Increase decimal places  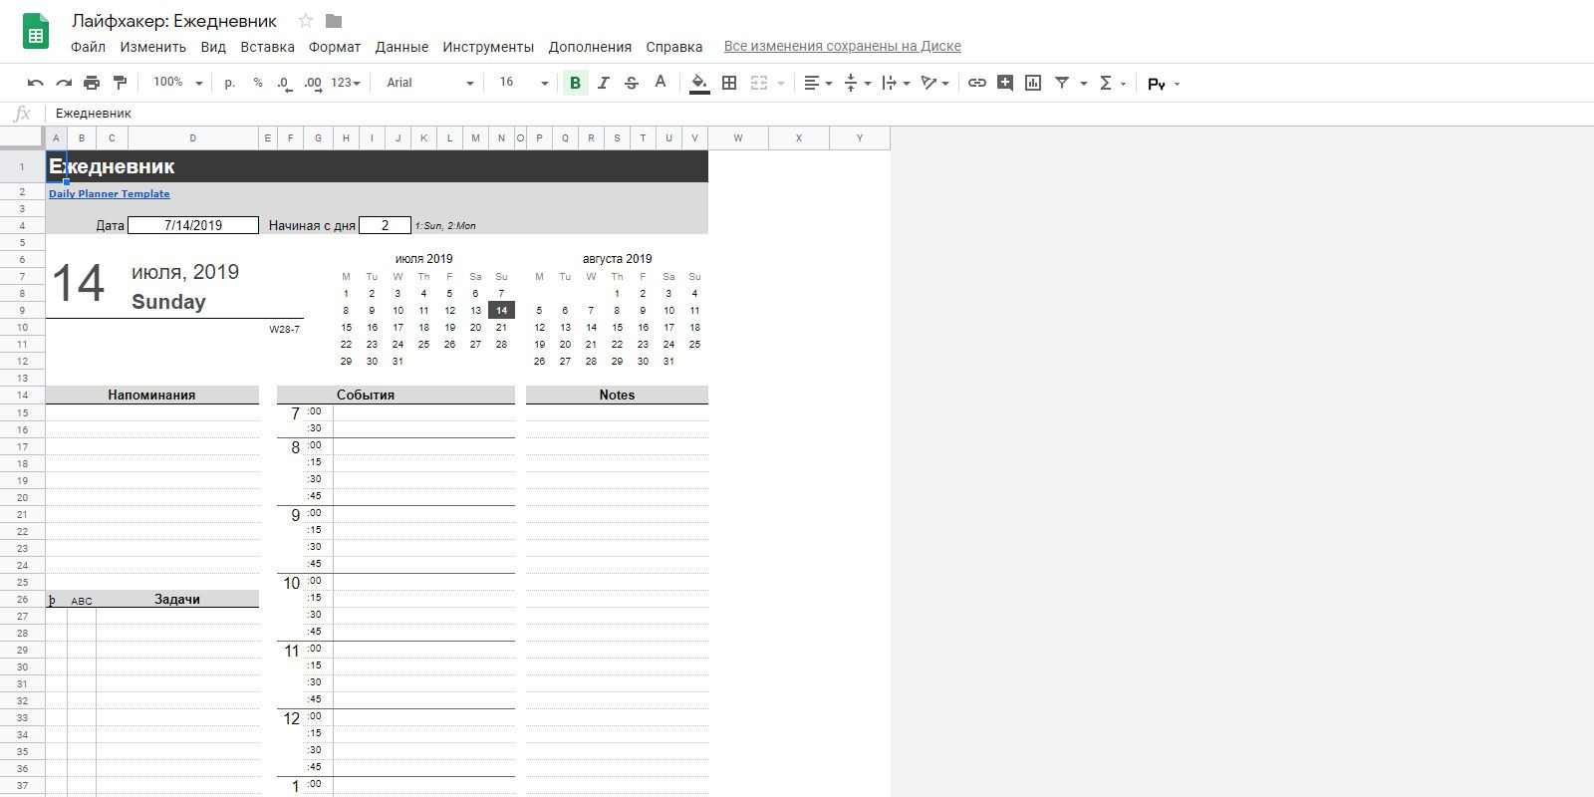coord(314,83)
